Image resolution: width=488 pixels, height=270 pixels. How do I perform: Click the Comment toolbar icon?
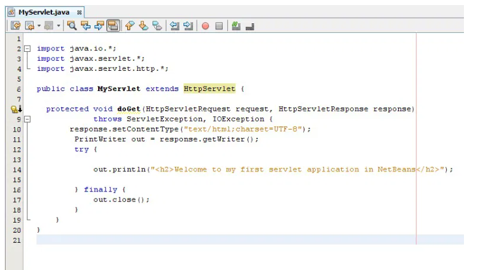(236, 26)
